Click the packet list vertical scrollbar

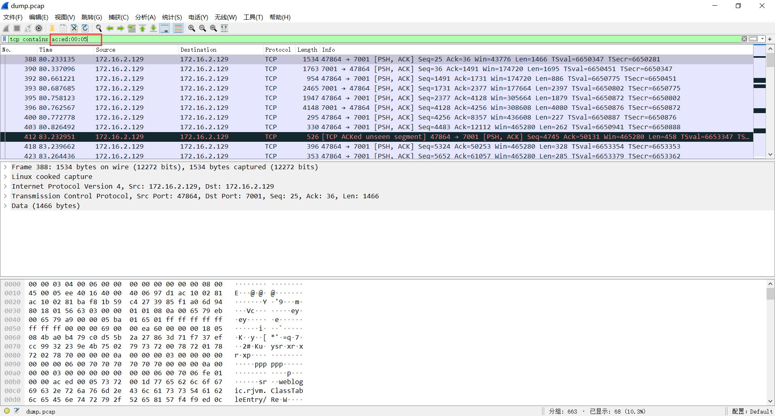(x=770, y=102)
